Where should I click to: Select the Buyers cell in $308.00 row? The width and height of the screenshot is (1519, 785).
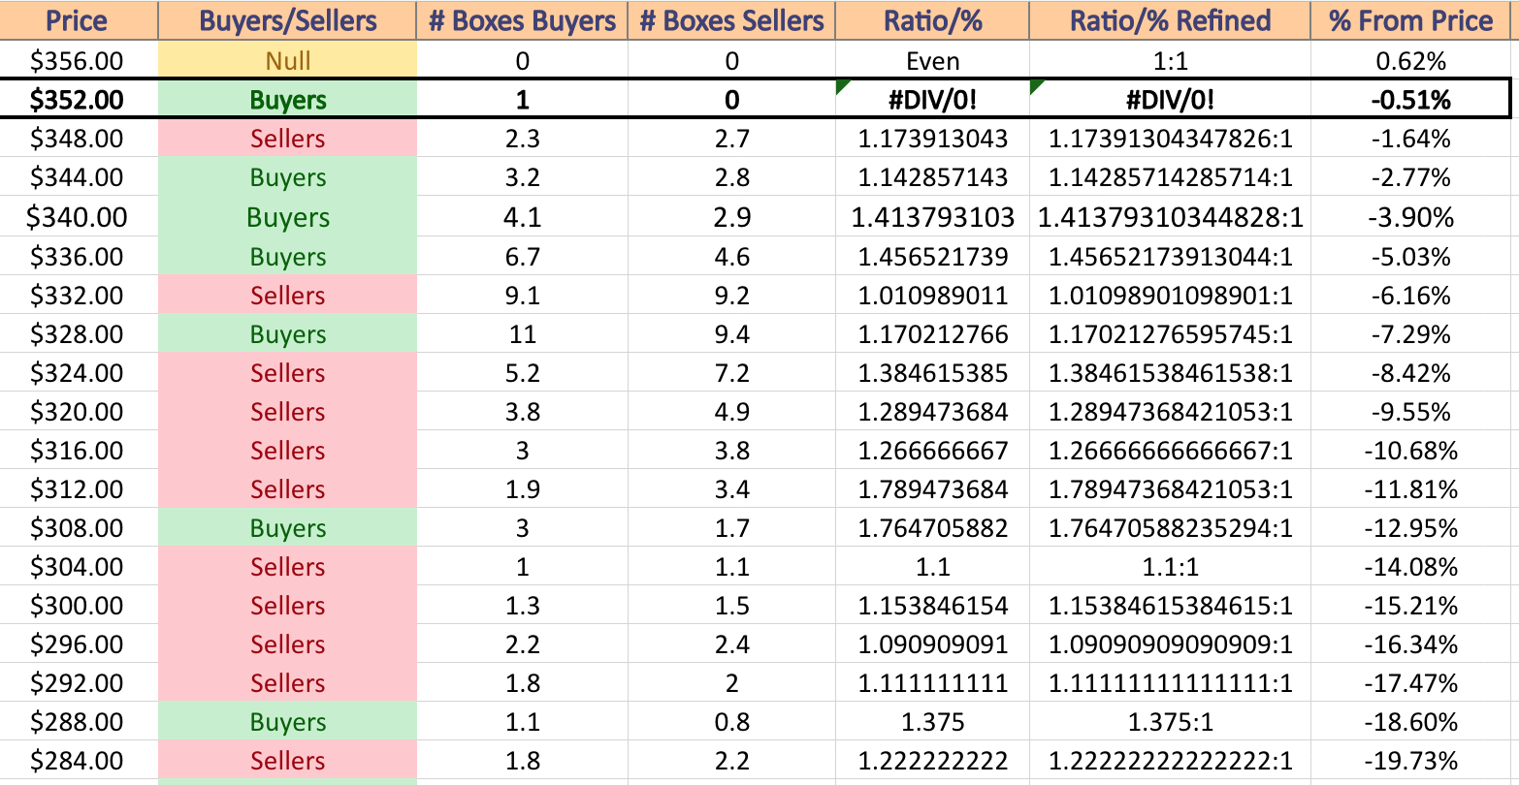click(287, 528)
